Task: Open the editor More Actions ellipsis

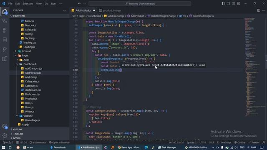Action: coord(264,10)
